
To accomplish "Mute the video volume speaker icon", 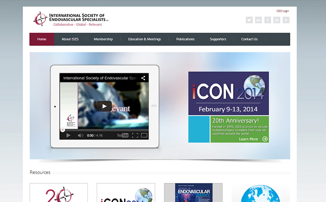I will 80,135.
